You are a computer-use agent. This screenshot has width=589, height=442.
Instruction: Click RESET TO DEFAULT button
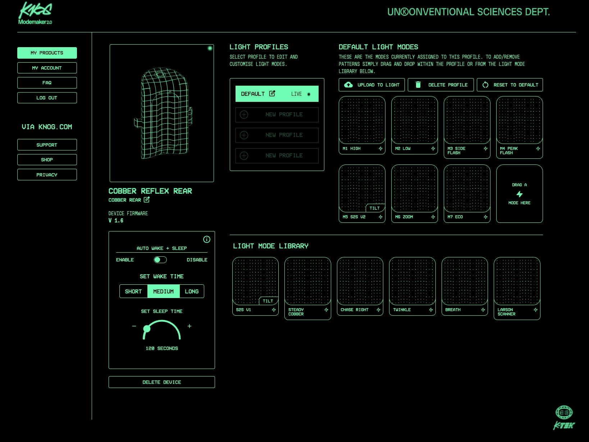pyautogui.click(x=510, y=85)
